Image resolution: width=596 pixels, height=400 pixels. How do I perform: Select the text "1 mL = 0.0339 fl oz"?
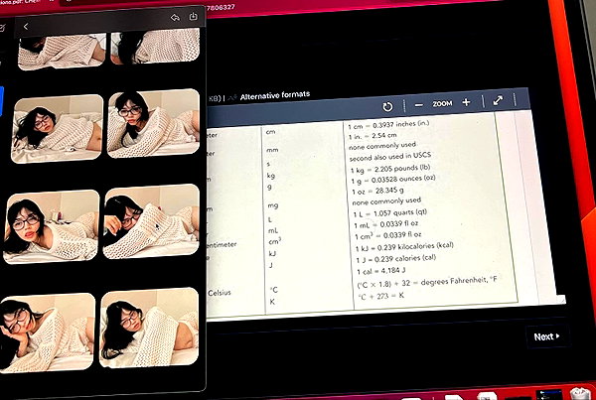click(x=385, y=224)
